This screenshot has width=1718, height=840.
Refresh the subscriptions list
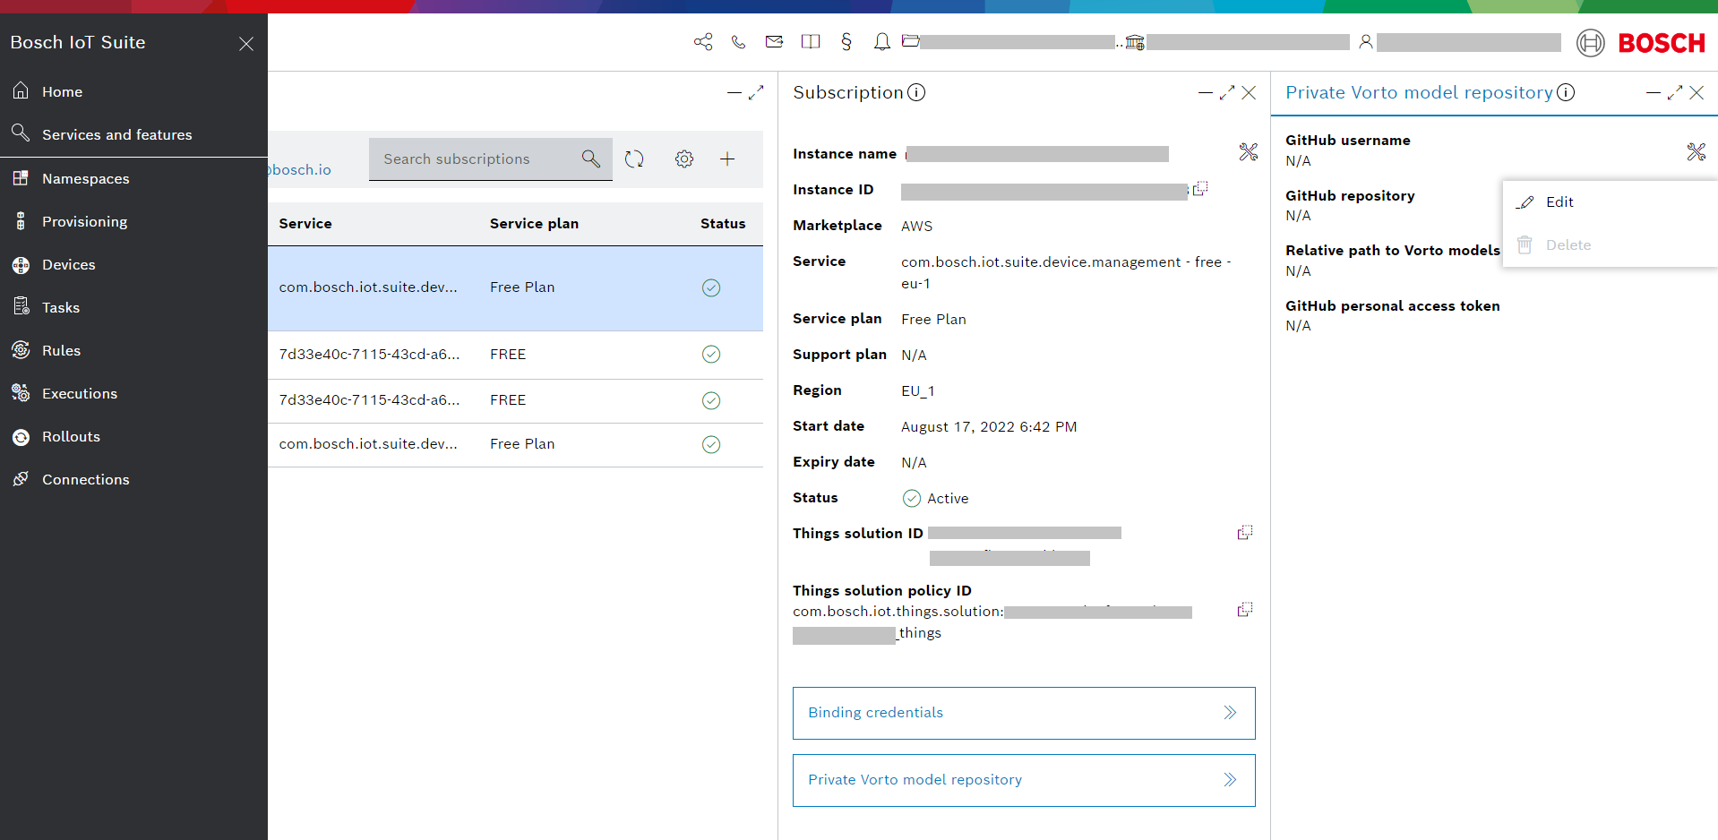click(634, 159)
